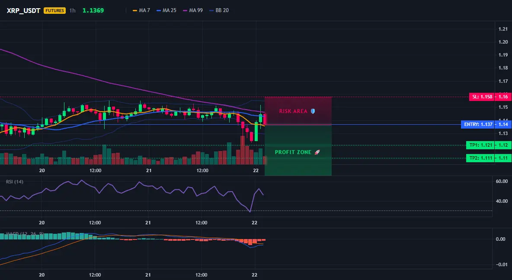The image size is (512, 280).
Task: Click the PROFIT ZONE text label
Action: 293,152
